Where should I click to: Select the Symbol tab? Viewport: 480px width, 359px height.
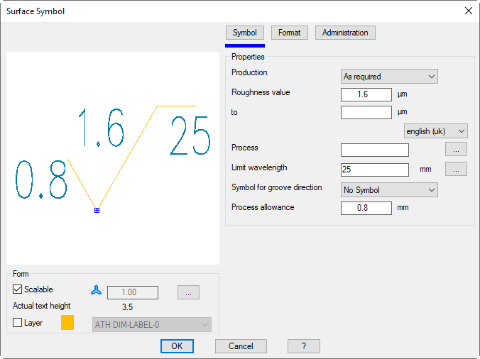pyautogui.click(x=244, y=33)
